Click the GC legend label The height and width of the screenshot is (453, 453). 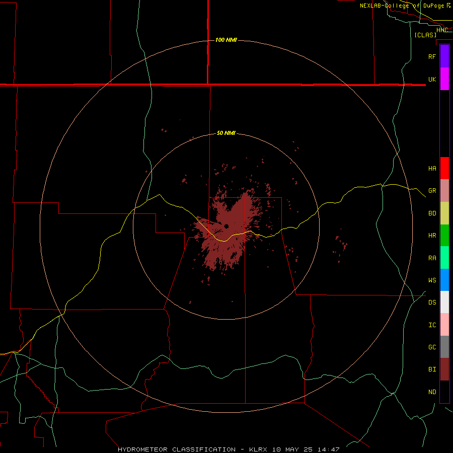(x=432, y=347)
